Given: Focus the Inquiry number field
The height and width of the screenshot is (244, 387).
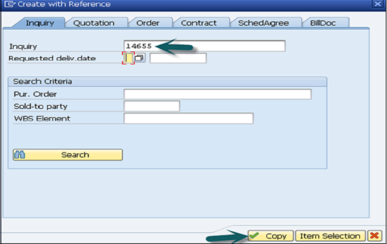Looking at the screenshot, I should [204, 46].
